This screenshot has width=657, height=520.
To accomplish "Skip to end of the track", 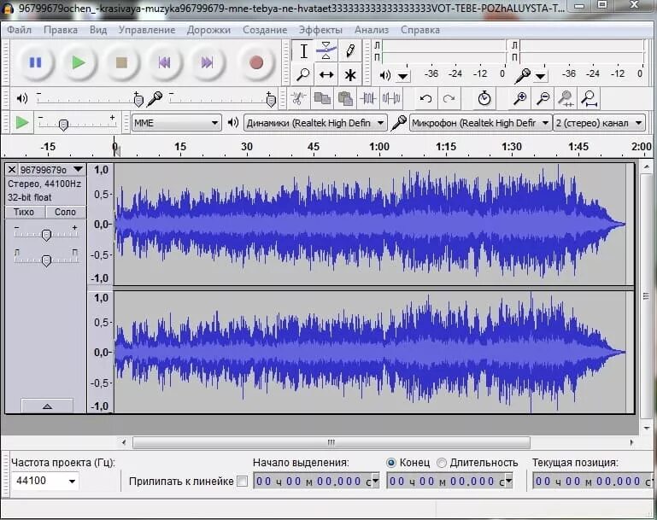I will pyautogui.click(x=208, y=63).
